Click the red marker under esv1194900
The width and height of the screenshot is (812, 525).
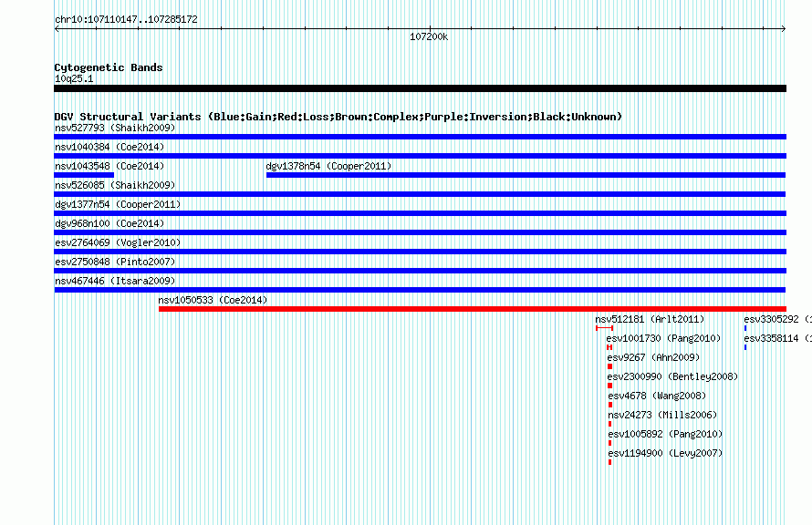[610, 462]
